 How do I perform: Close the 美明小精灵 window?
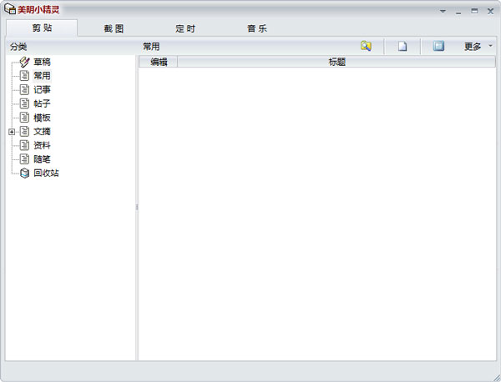coord(490,11)
